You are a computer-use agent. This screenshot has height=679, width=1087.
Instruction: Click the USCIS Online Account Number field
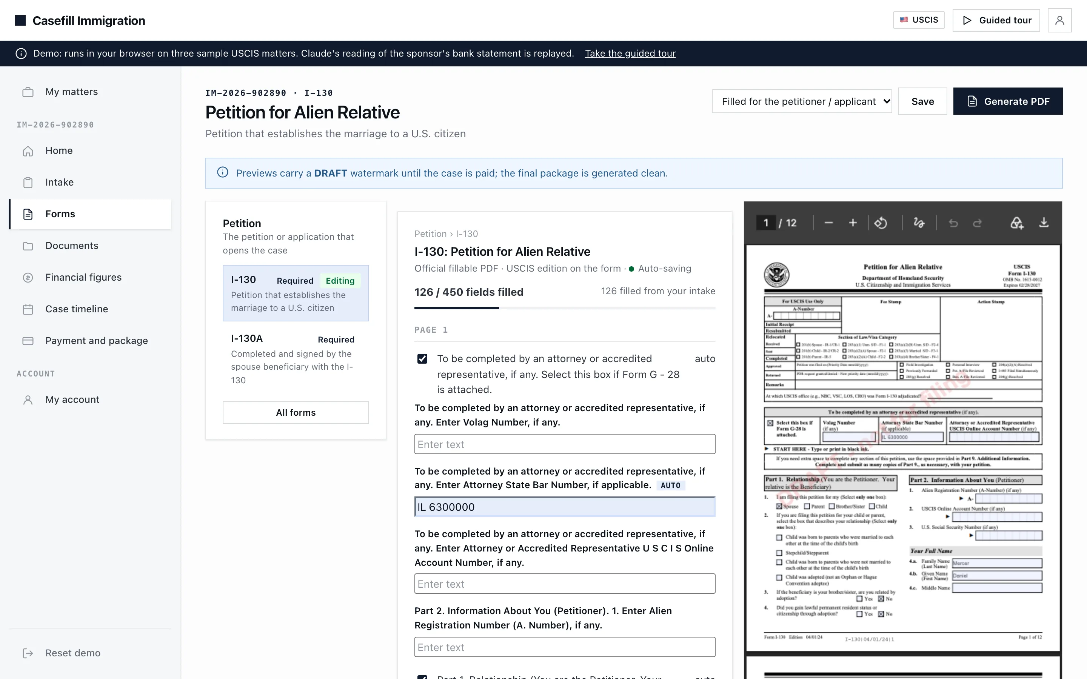click(x=565, y=583)
